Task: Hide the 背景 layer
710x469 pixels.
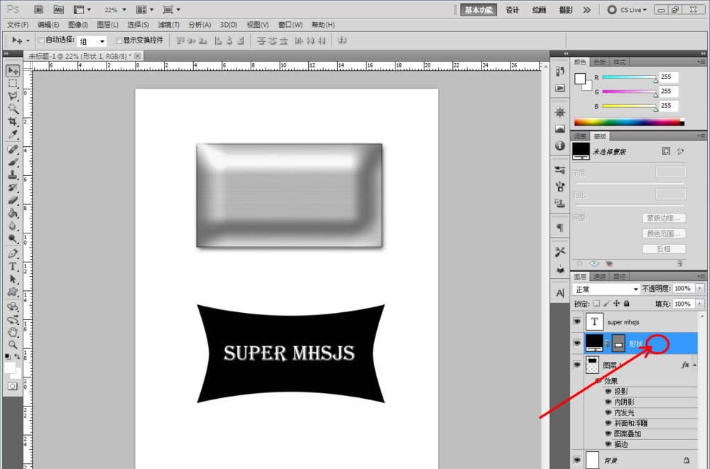Action: click(x=577, y=460)
